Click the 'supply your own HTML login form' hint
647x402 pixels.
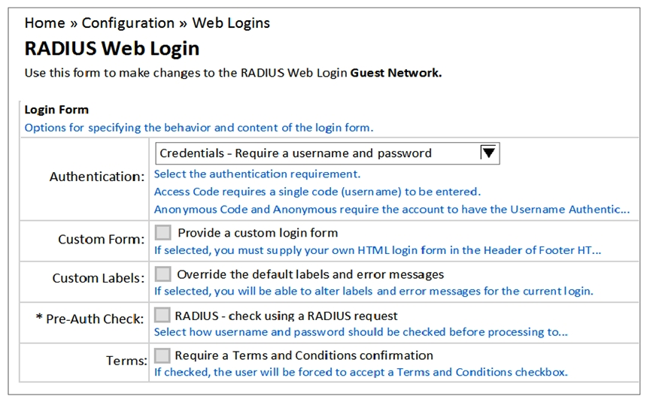(x=378, y=250)
